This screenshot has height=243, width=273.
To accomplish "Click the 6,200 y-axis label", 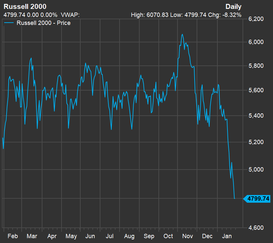I will [256, 19].
